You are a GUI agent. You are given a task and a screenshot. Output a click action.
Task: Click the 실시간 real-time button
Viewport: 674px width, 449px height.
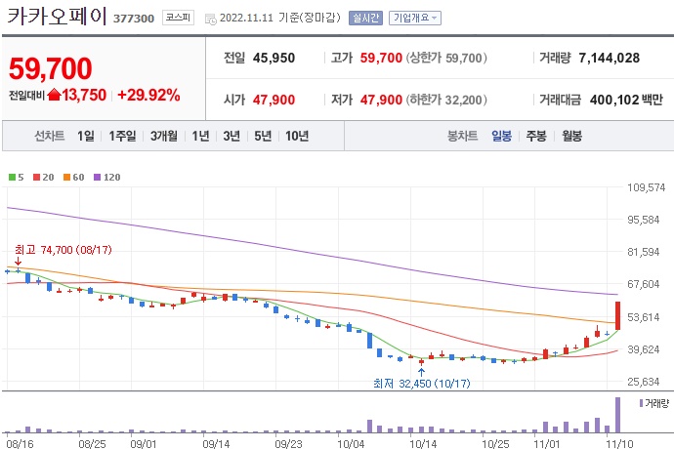365,18
